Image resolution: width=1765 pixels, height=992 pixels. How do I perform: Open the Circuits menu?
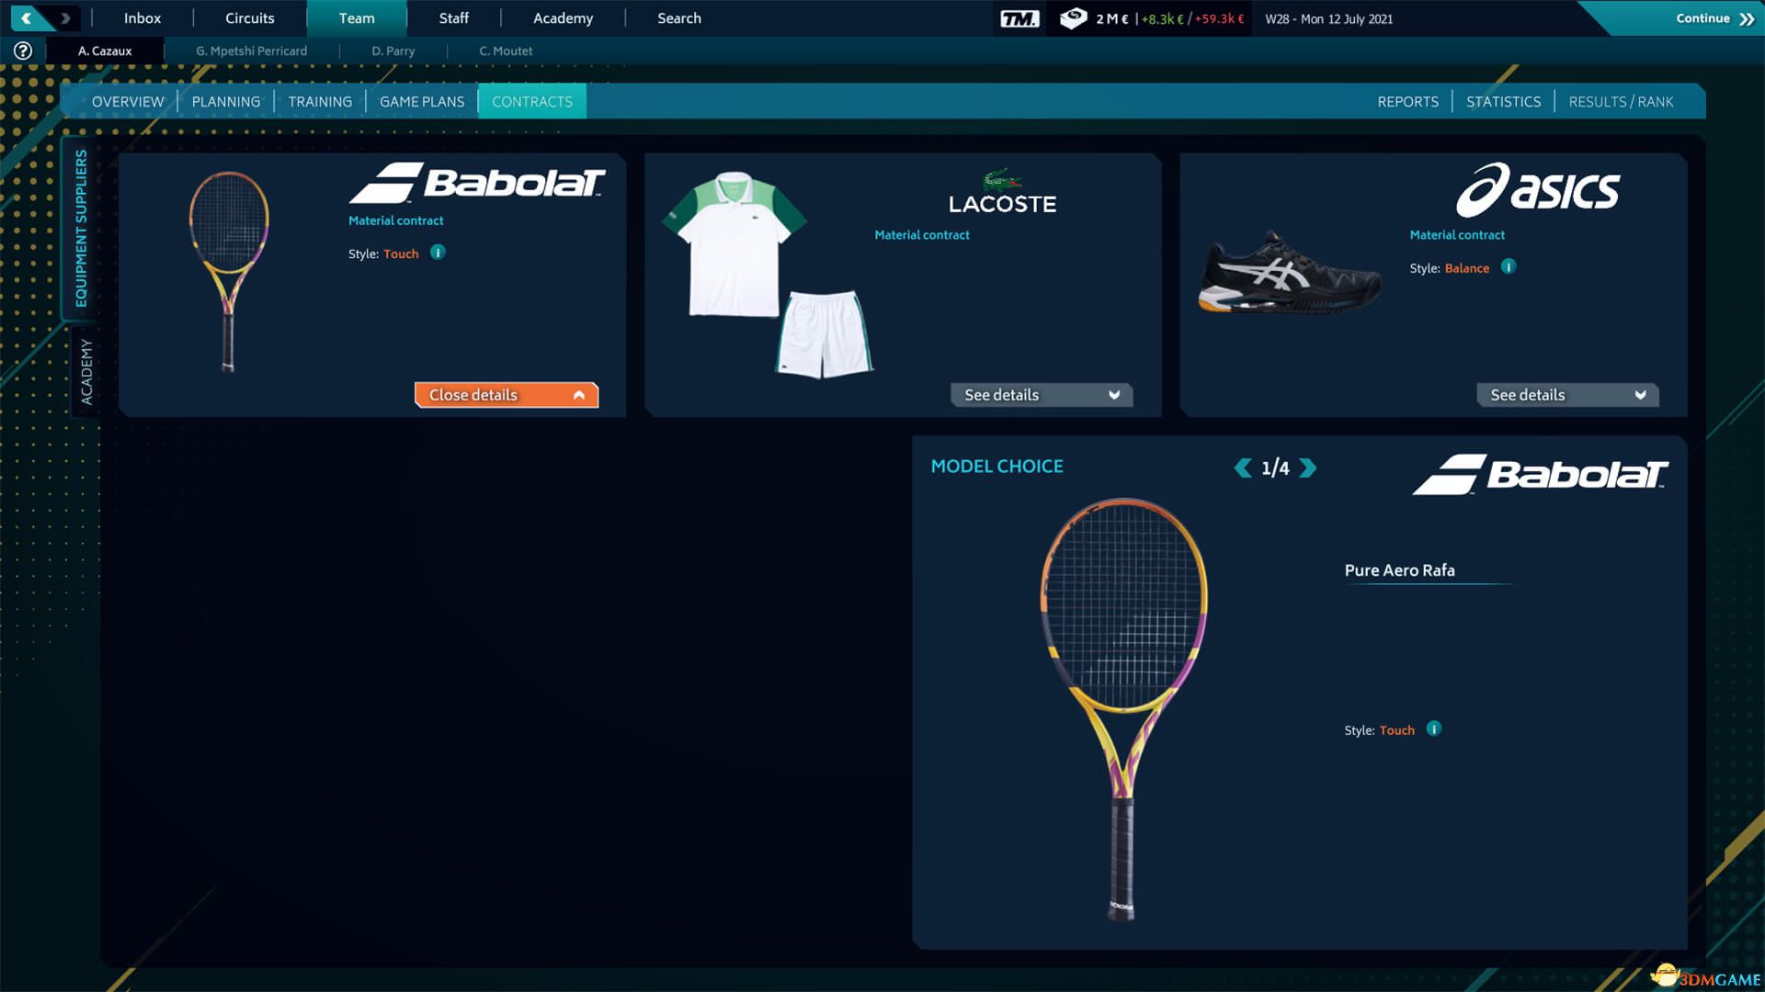(250, 18)
